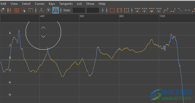195x103 pixels.
Task: Apply the M tangent type icon
Action: [x=152, y=10]
